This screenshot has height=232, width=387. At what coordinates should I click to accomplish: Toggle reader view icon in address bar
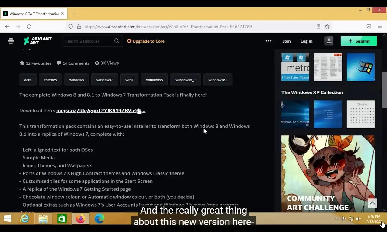pyautogui.click(x=319, y=27)
